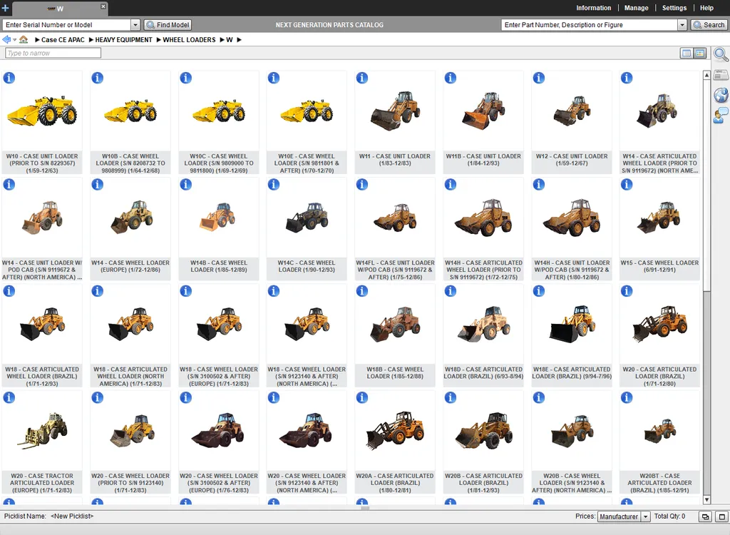Show info for W10 Case Unit Loader
This screenshot has width=730, height=535.
point(9,78)
